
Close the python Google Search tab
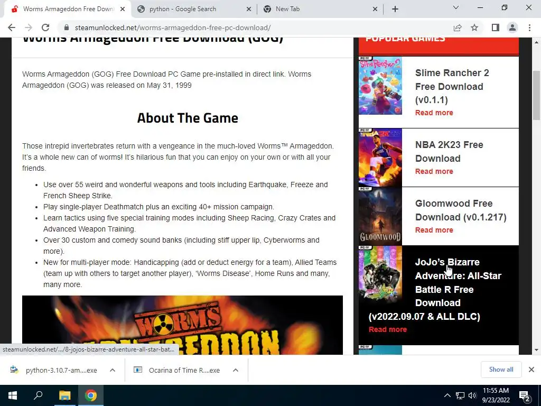tap(249, 9)
